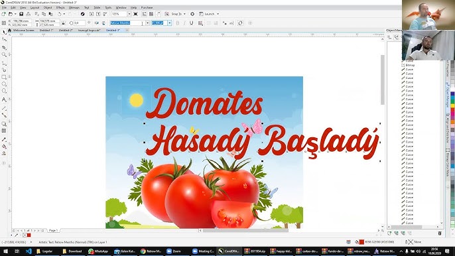Click the Export icon in the toolbar
Viewport: 455px width, 256px height.
98,14
